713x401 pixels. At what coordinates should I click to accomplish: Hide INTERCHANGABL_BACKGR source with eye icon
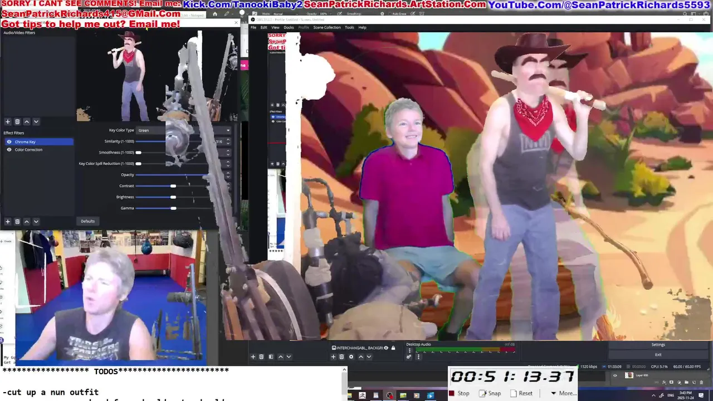point(386,348)
